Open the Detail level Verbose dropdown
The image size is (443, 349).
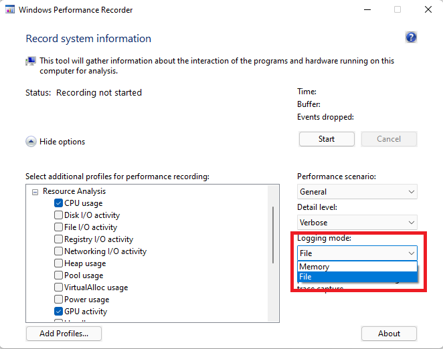[357, 223]
